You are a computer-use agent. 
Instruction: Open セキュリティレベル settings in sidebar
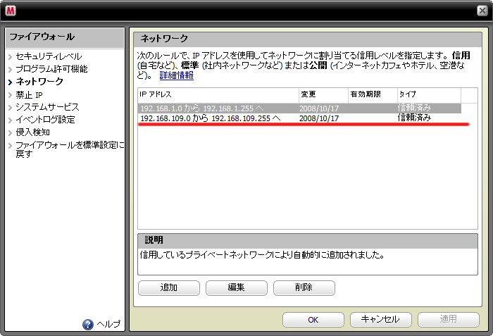(x=49, y=56)
